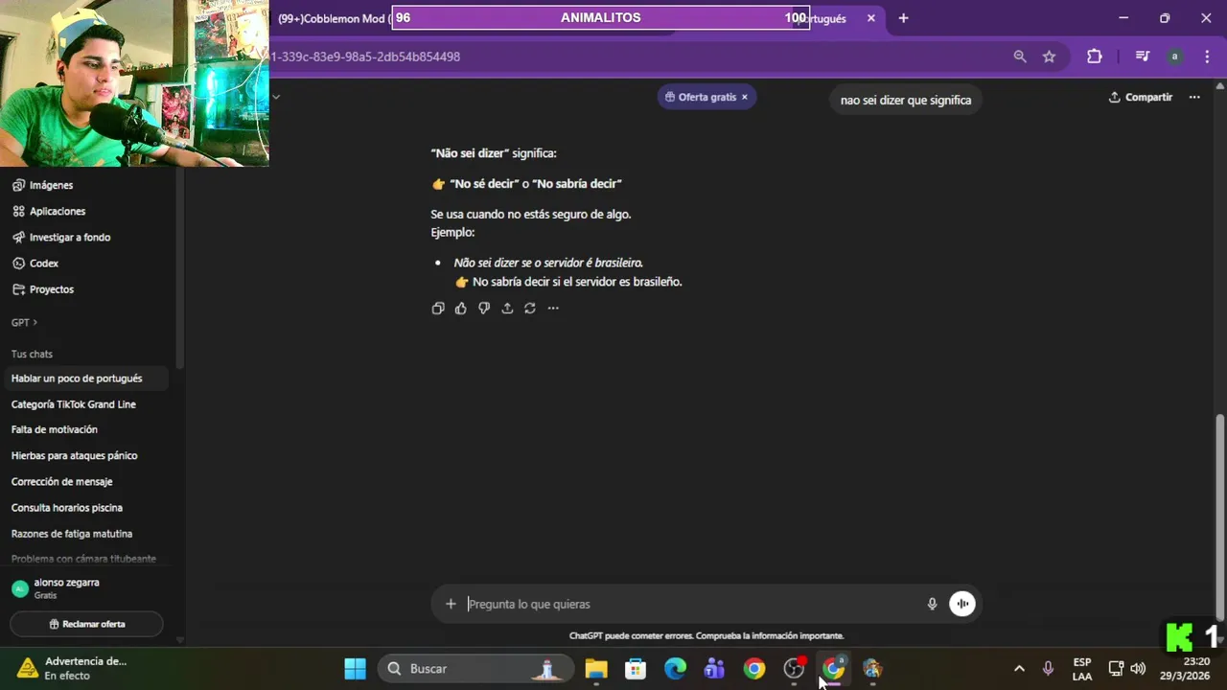Open more response actions menu
Screen dimensions: 1227x690
(x=553, y=309)
